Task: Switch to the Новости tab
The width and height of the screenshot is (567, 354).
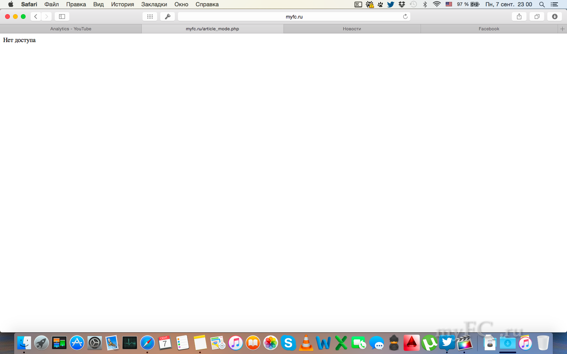Action: coord(352,29)
